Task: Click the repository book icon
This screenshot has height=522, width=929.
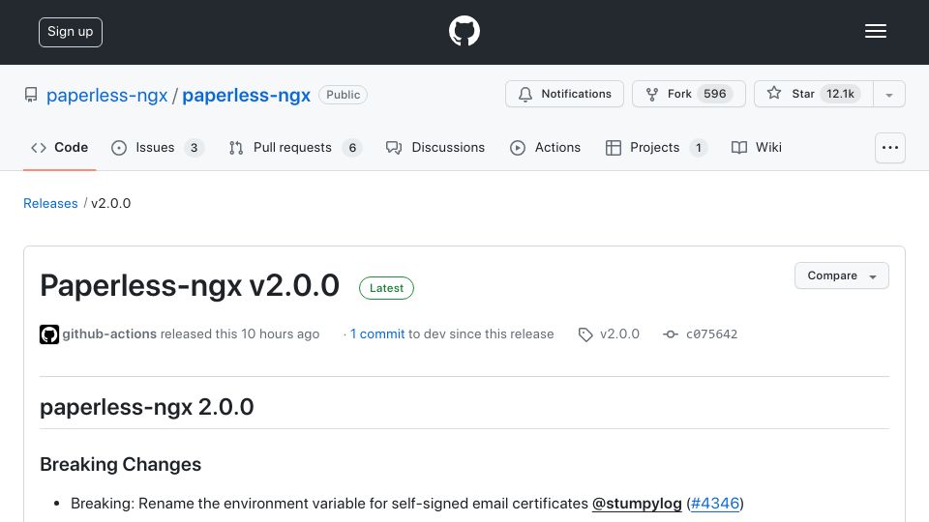Action: pyautogui.click(x=31, y=95)
